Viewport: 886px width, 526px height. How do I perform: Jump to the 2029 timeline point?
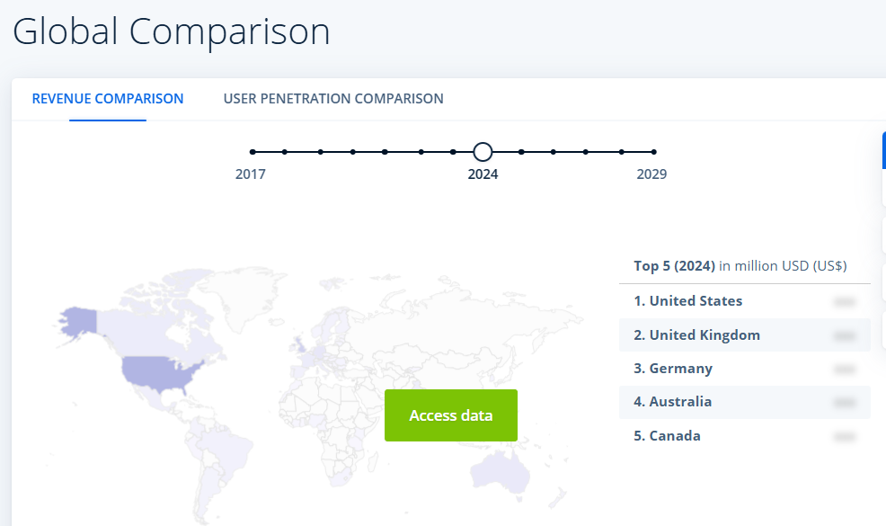[653, 152]
